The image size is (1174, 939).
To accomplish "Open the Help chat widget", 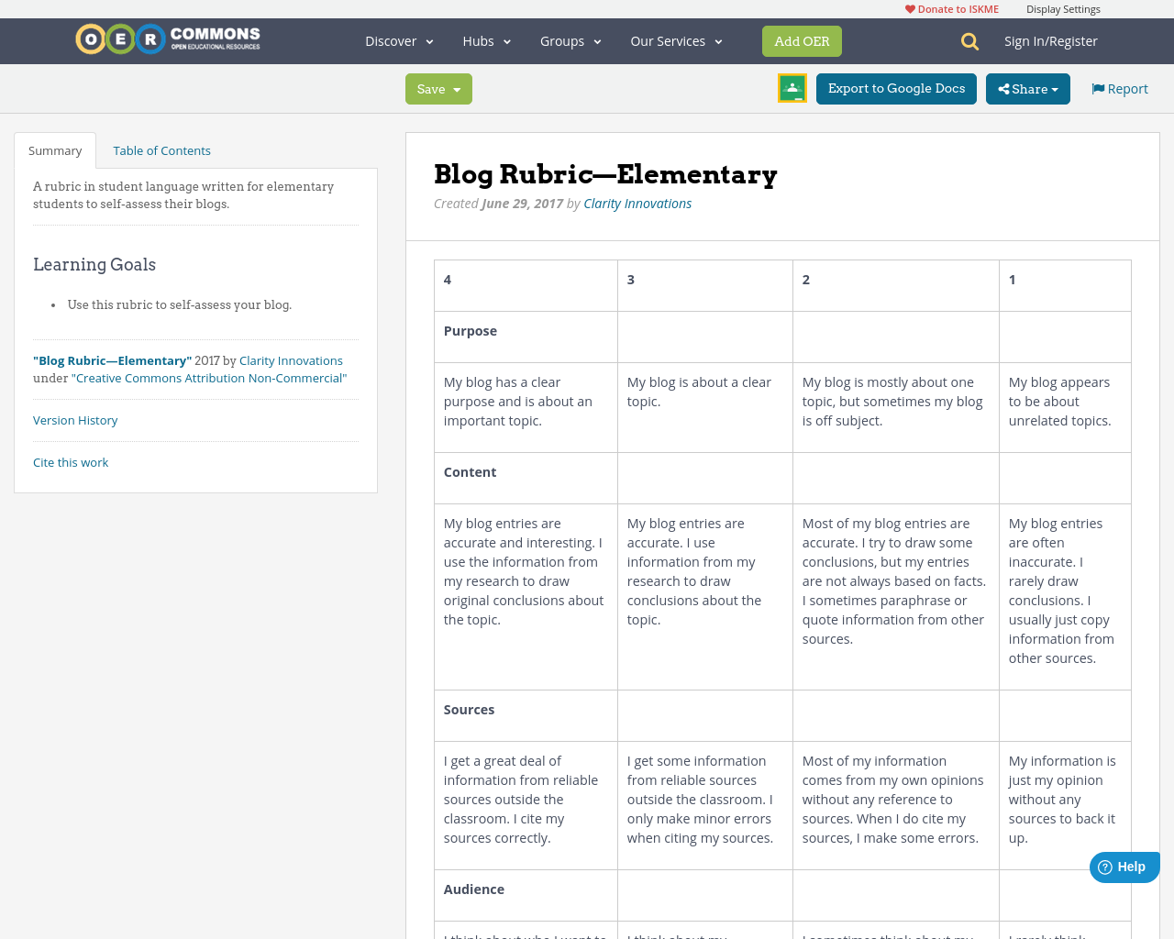I will 1124,866.
